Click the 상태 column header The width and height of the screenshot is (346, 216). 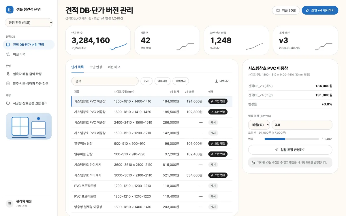[211, 92]
